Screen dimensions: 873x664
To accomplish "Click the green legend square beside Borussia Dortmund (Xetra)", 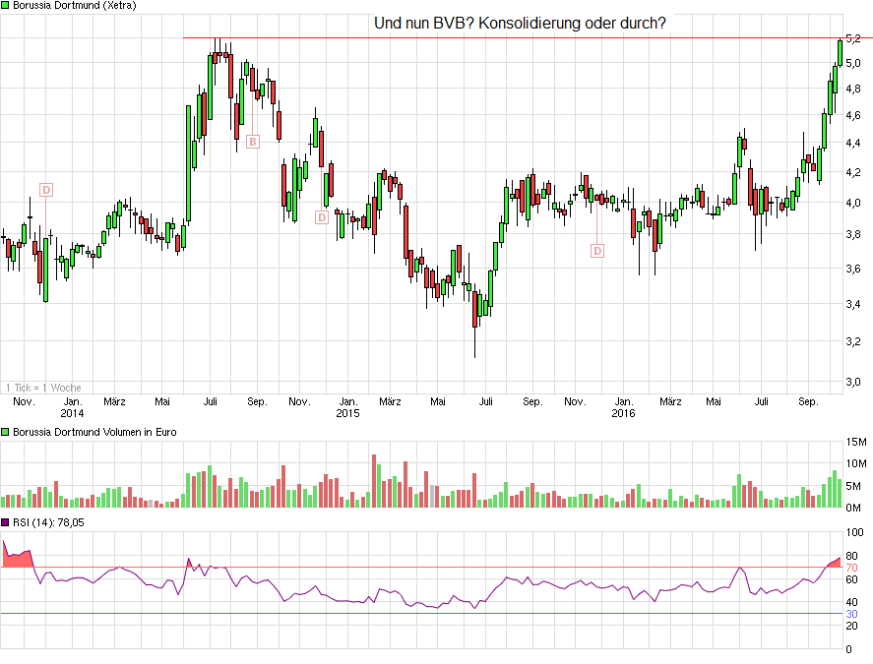I will 5,6.
